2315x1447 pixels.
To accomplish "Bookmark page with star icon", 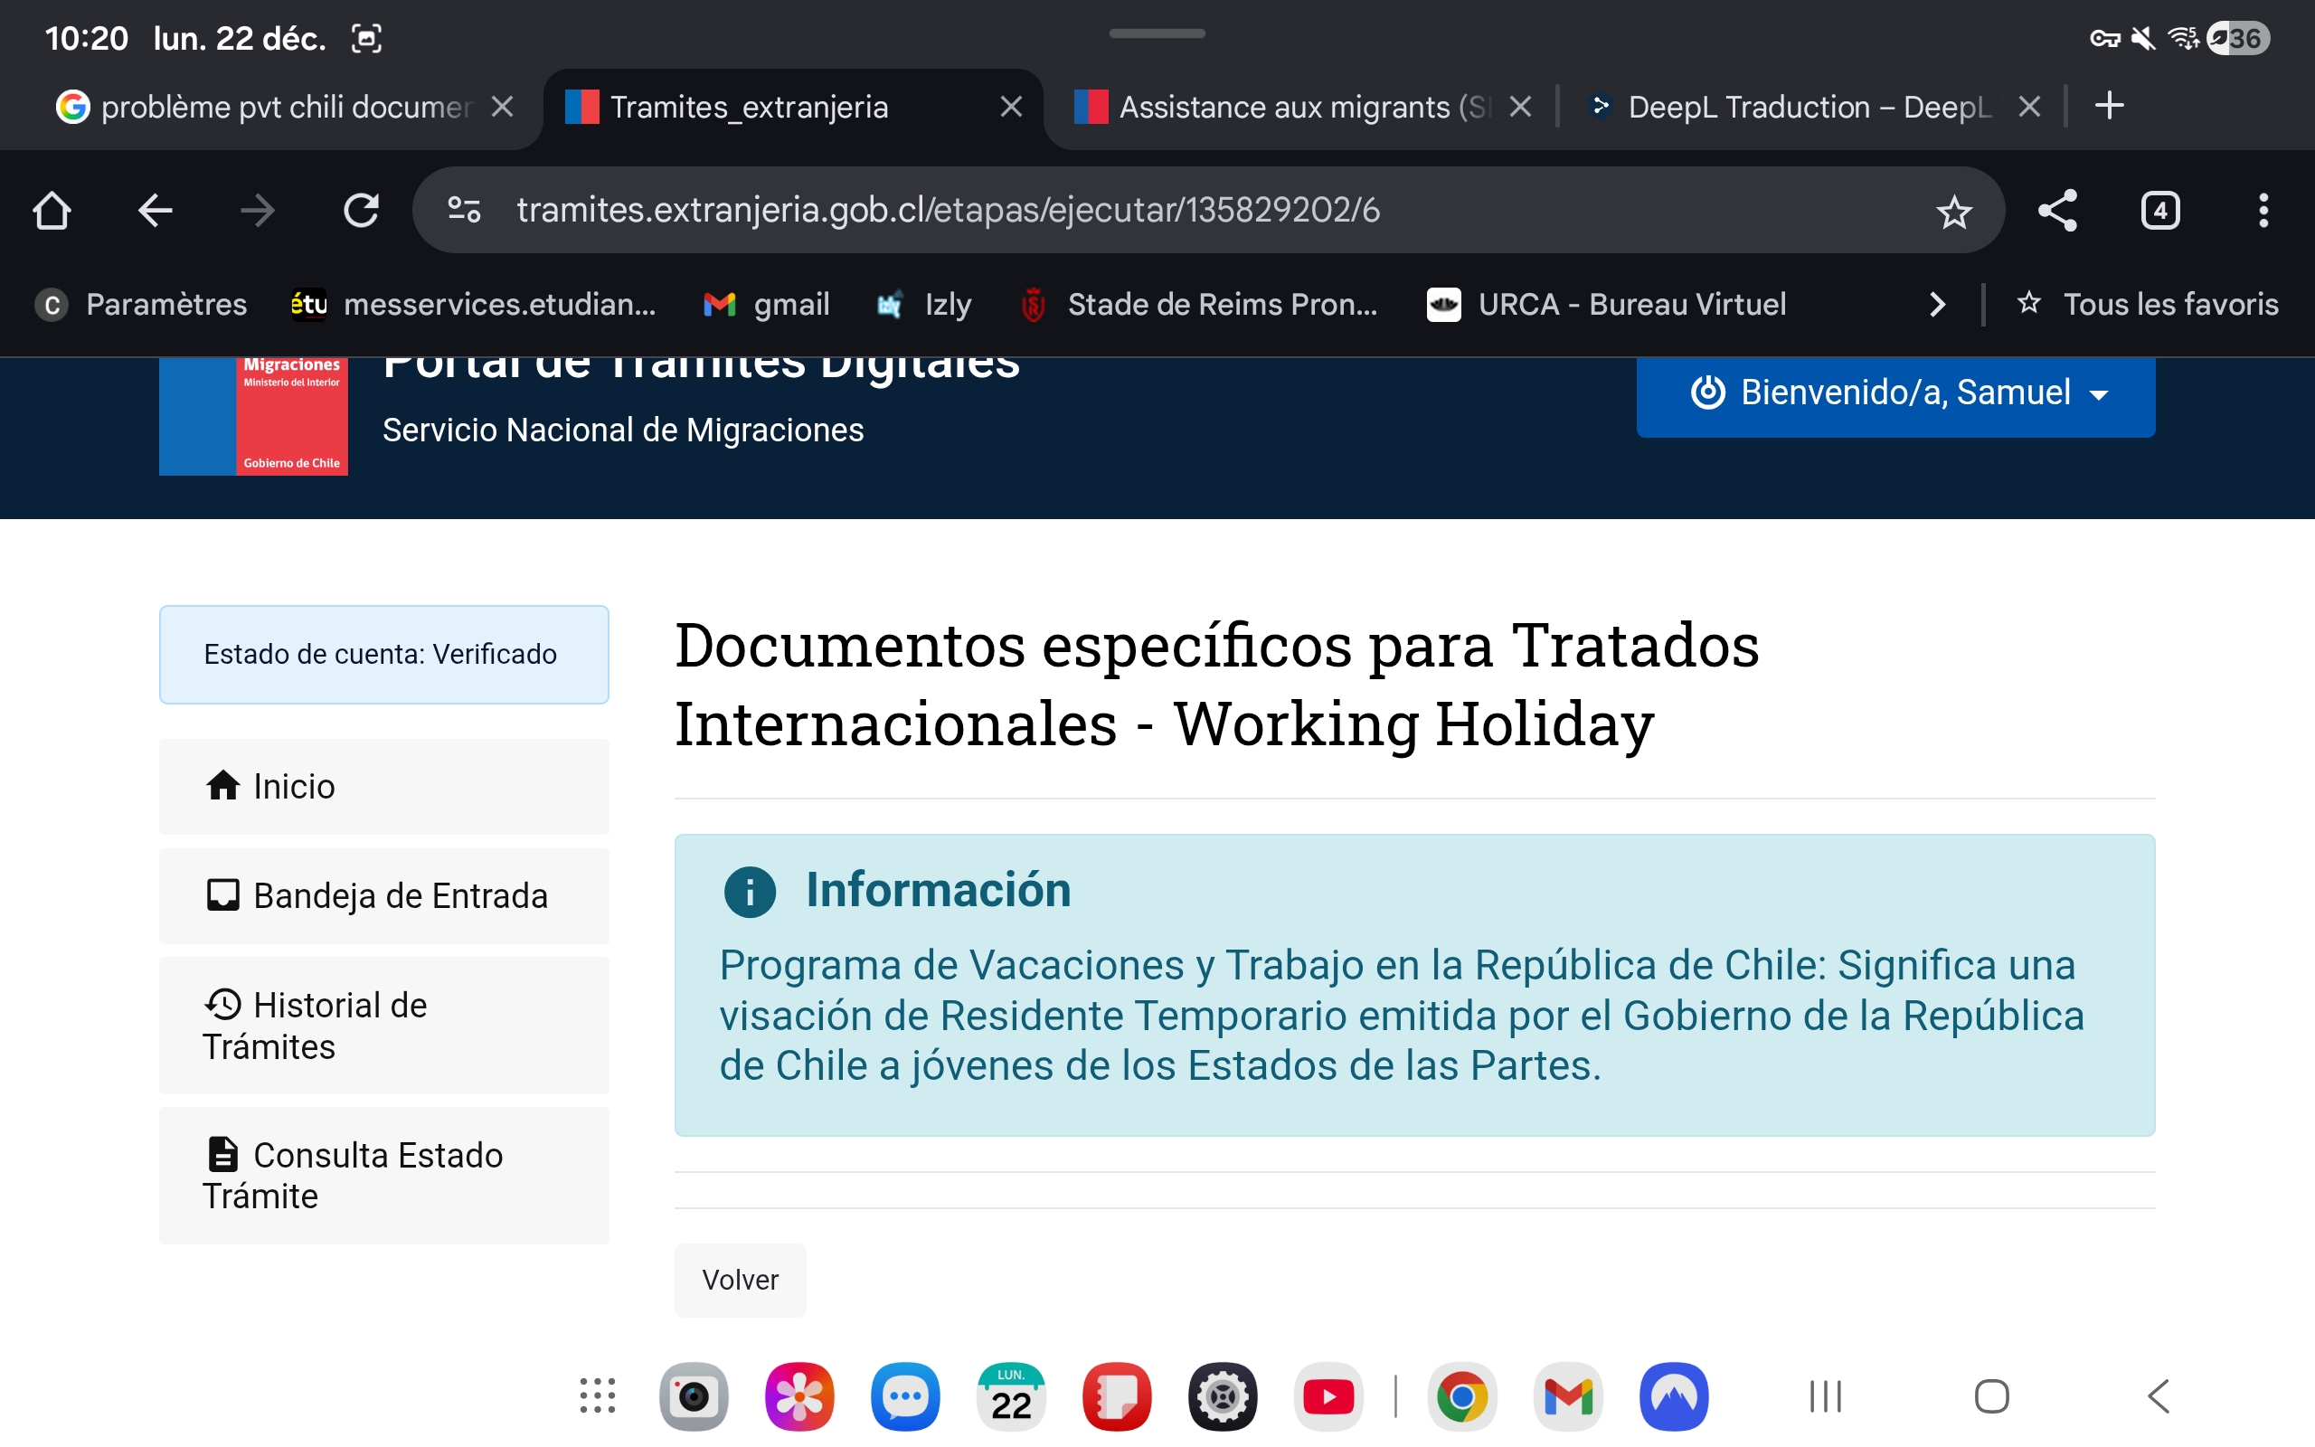I will click(x=1953, y=211).
